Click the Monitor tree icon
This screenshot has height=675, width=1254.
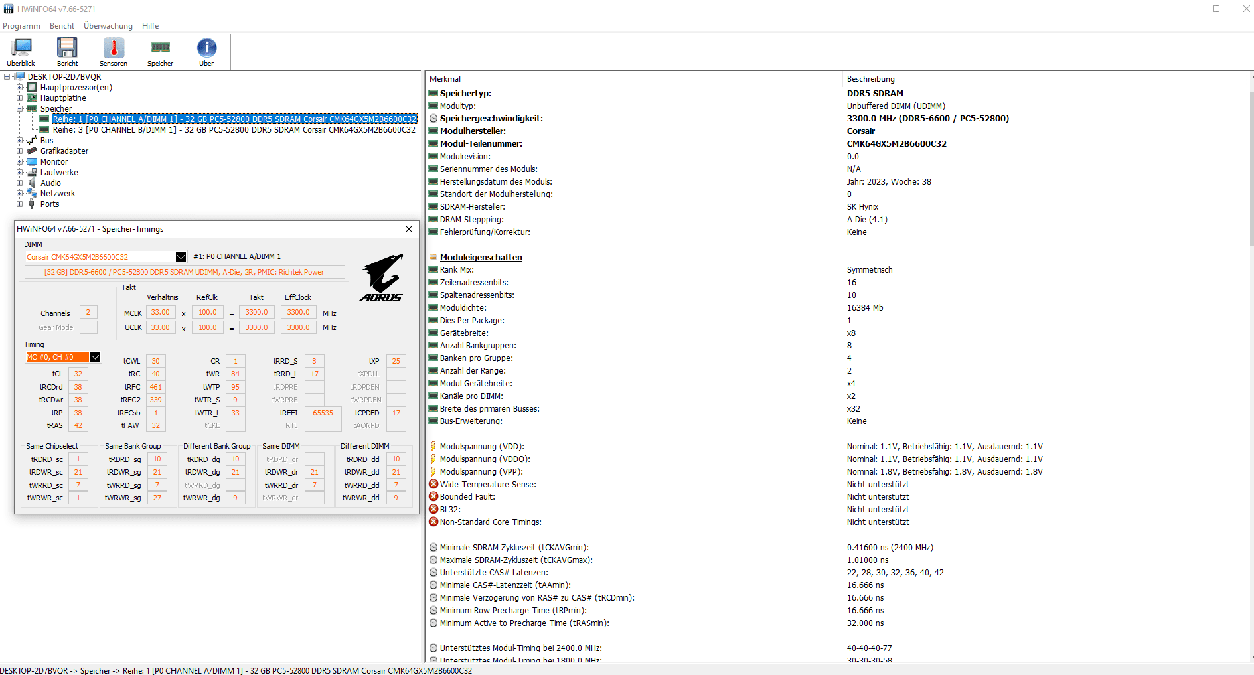click(x=32, y=162)
